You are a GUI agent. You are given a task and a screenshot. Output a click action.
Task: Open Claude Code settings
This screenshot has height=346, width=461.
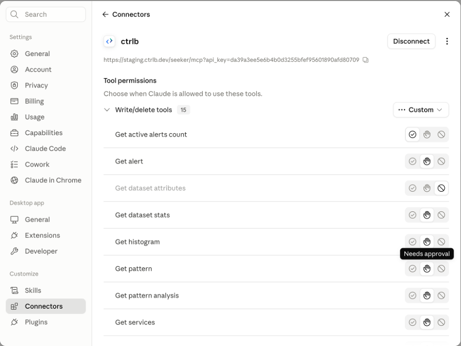pyautogui.click(x=46, y=149)
